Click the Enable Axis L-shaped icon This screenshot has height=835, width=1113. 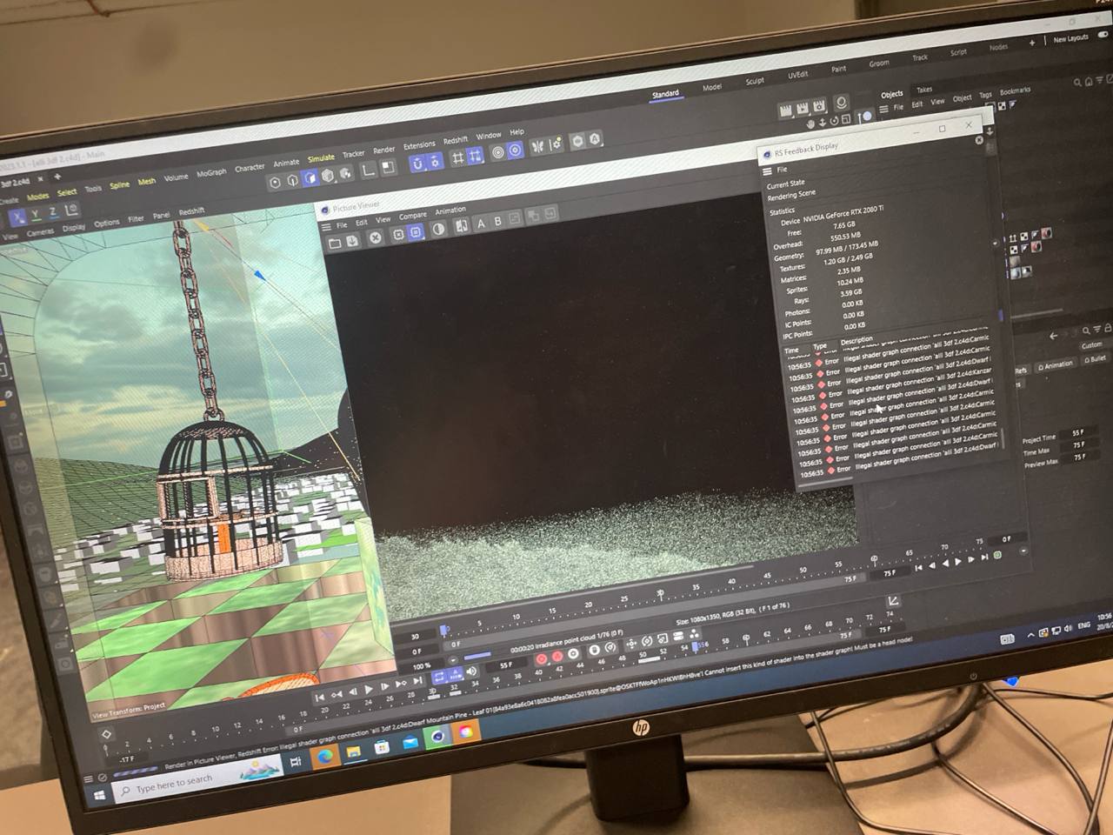pos(369,170)
